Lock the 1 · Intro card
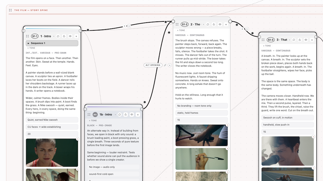 coord(64,36)
